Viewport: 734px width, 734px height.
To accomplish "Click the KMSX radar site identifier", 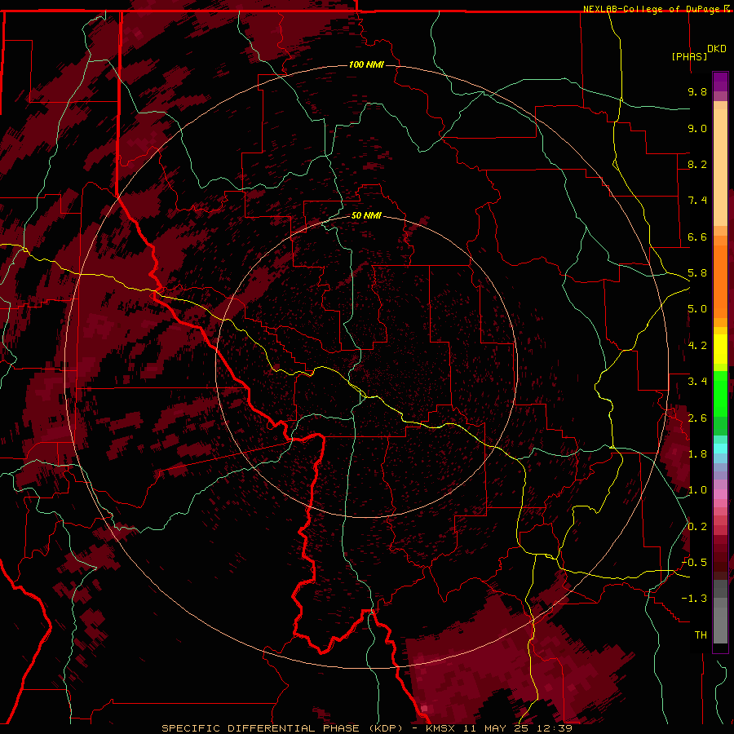I will (440, 728).
